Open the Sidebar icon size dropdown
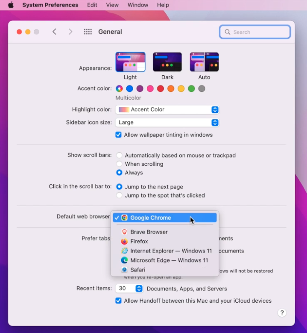The width and height of the screenshot is (307, 333). (167, 123)
